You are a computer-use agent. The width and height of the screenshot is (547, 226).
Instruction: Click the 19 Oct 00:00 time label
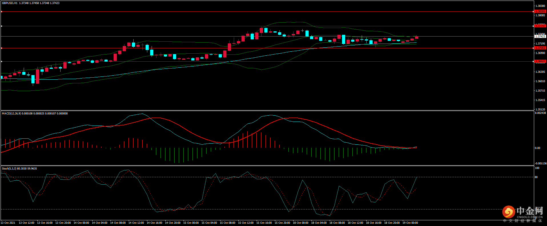(x=410, y=223)
